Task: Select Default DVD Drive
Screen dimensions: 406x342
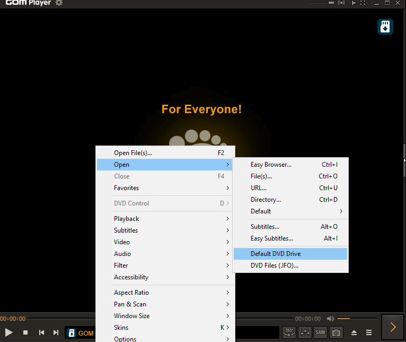Action: click(290, 254)
